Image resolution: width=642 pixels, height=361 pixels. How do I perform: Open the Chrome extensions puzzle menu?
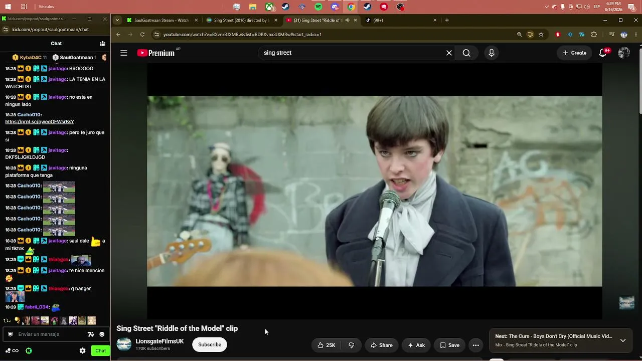pyautogui.click(x=594, y=35)
